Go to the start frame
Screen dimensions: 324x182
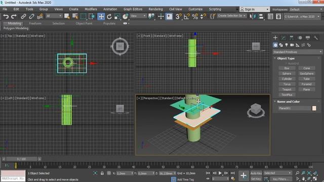208,173
